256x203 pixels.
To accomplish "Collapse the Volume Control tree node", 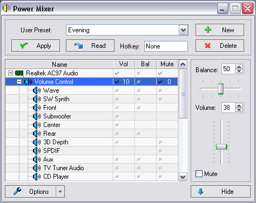I will (19, 82).
